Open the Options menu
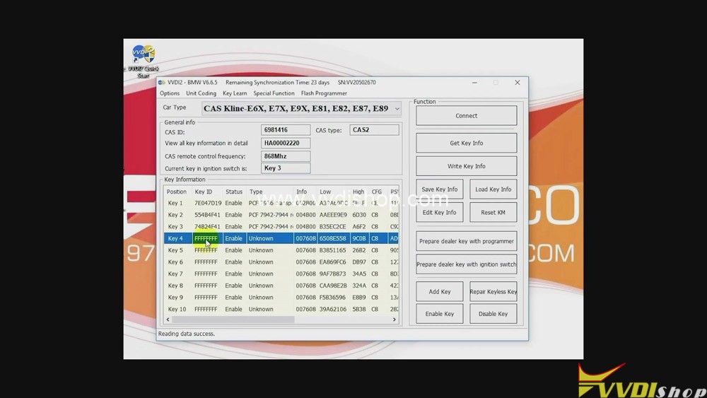 click(170, 93)
